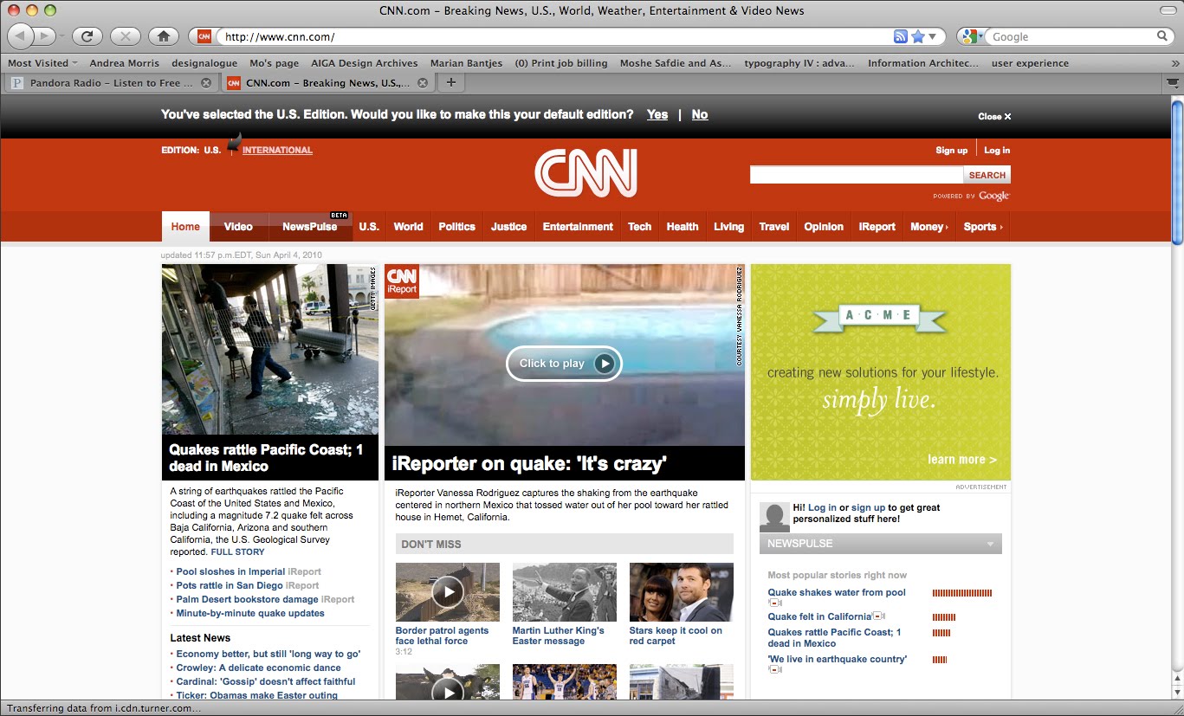Click into the CNN site search field
Image resolution: width=1184 pixels, height=716 pixels.
pos(857,175)
